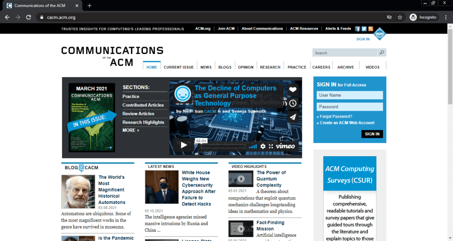
Task: View site info lock icon
Action: tap(42, 17)
